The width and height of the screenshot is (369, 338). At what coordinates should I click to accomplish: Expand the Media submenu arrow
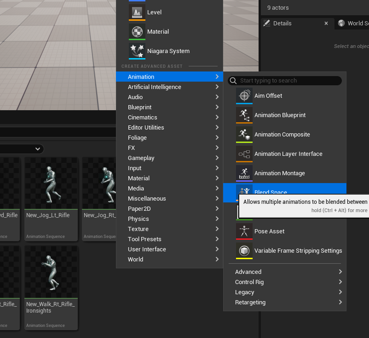(x=217, y=188)
